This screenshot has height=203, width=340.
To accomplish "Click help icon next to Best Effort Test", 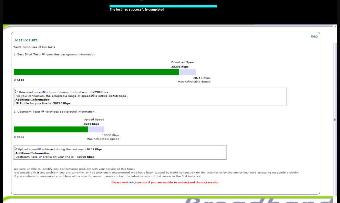I will pos(43,54).
